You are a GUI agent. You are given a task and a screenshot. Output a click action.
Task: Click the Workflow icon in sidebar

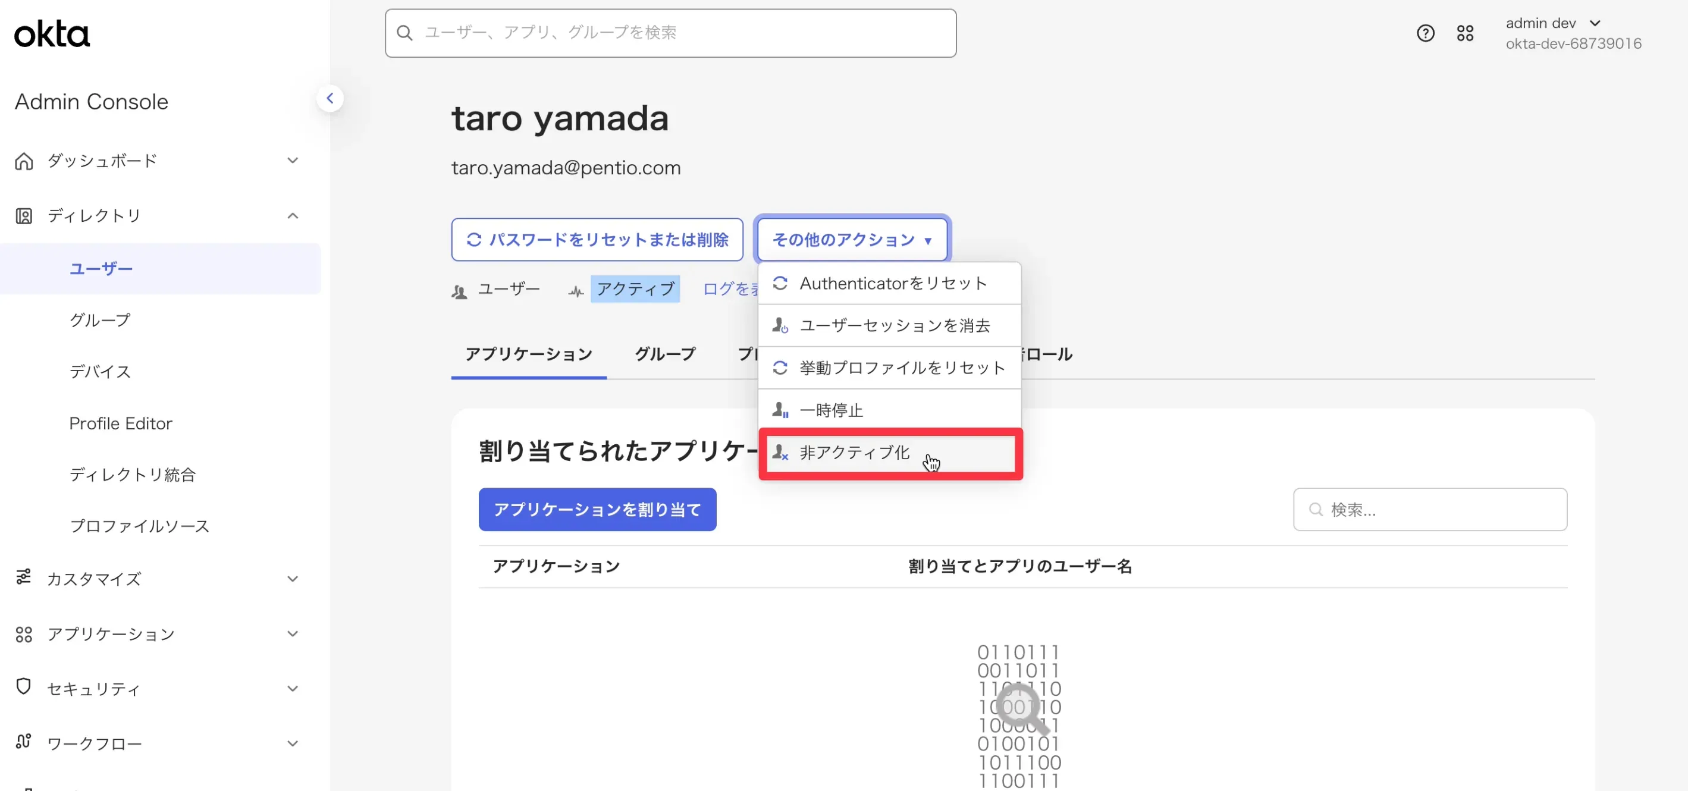(x=24, y=742)
